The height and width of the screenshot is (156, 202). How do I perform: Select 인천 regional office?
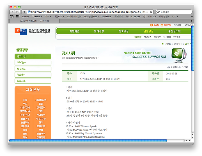click(x=41, y=111)
